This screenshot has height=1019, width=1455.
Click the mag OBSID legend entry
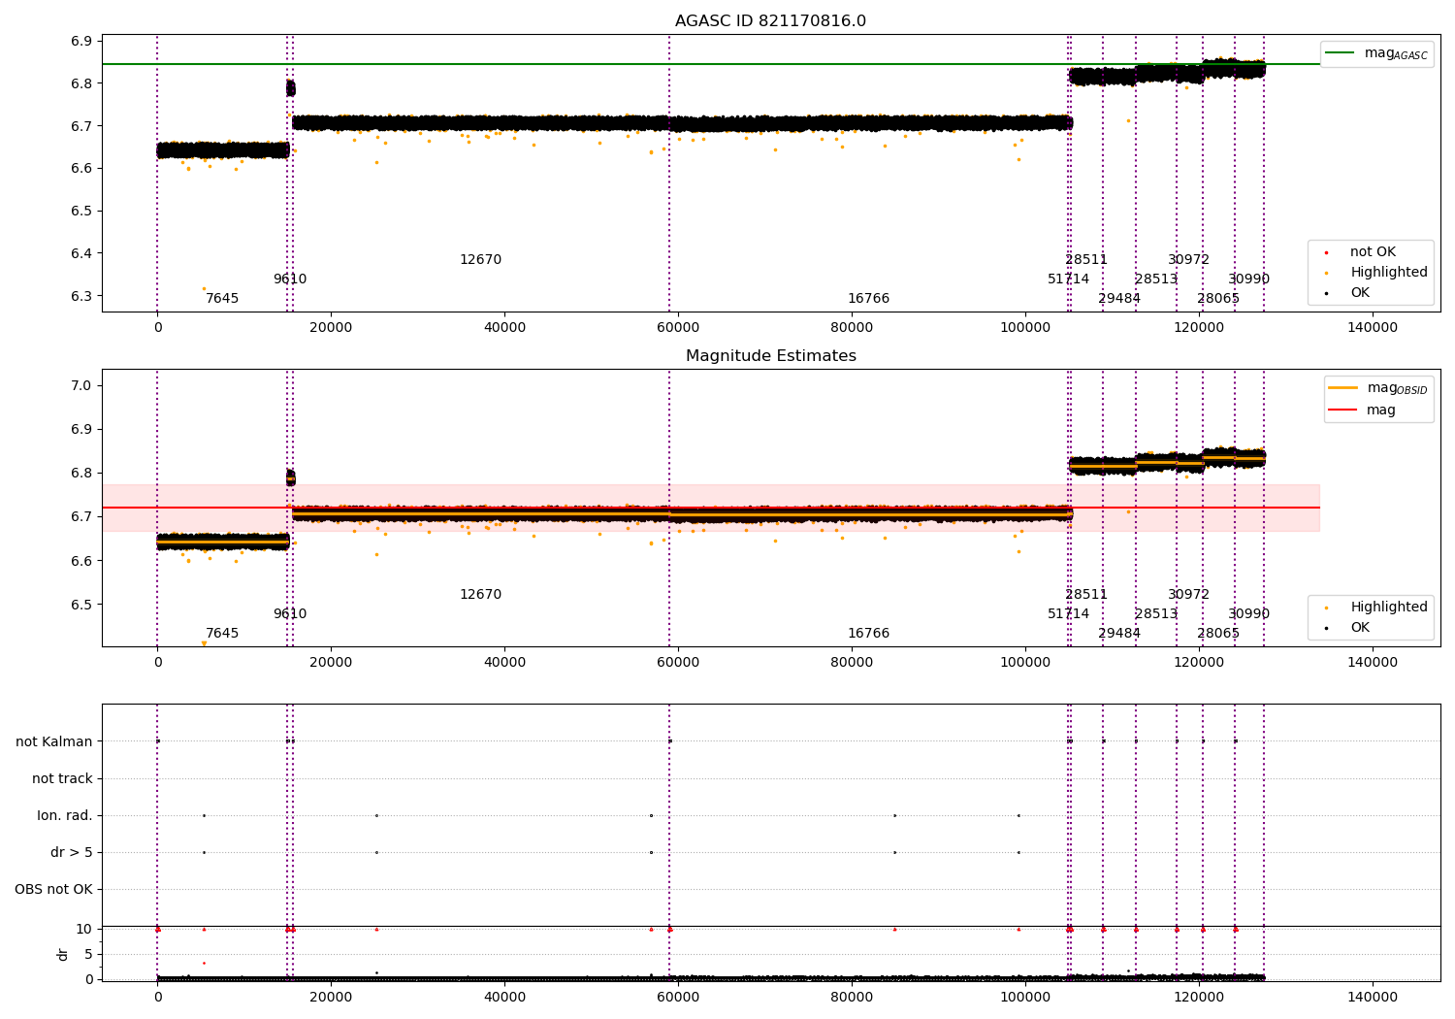[x=1378, y=388]
